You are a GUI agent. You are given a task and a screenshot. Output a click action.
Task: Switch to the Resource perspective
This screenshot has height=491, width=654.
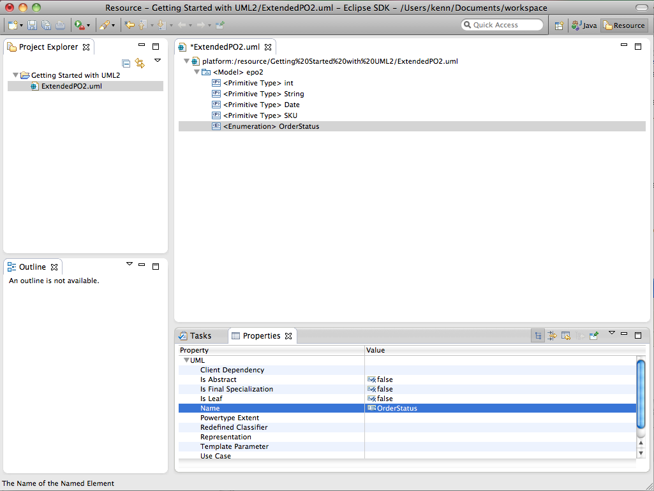[x=625, y=26]
